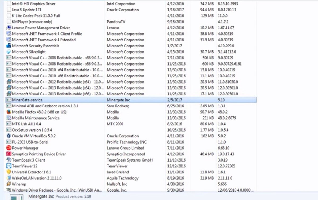Image resolution: width=318 pixels, height=200 pixels.
Task: Click the Intel HD Graphics Driver icon
Action: tap(9, 4)
